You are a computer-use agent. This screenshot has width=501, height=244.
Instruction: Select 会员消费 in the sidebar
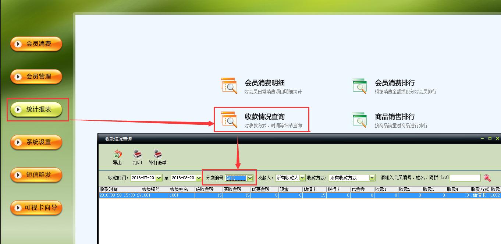pos(36,44)
